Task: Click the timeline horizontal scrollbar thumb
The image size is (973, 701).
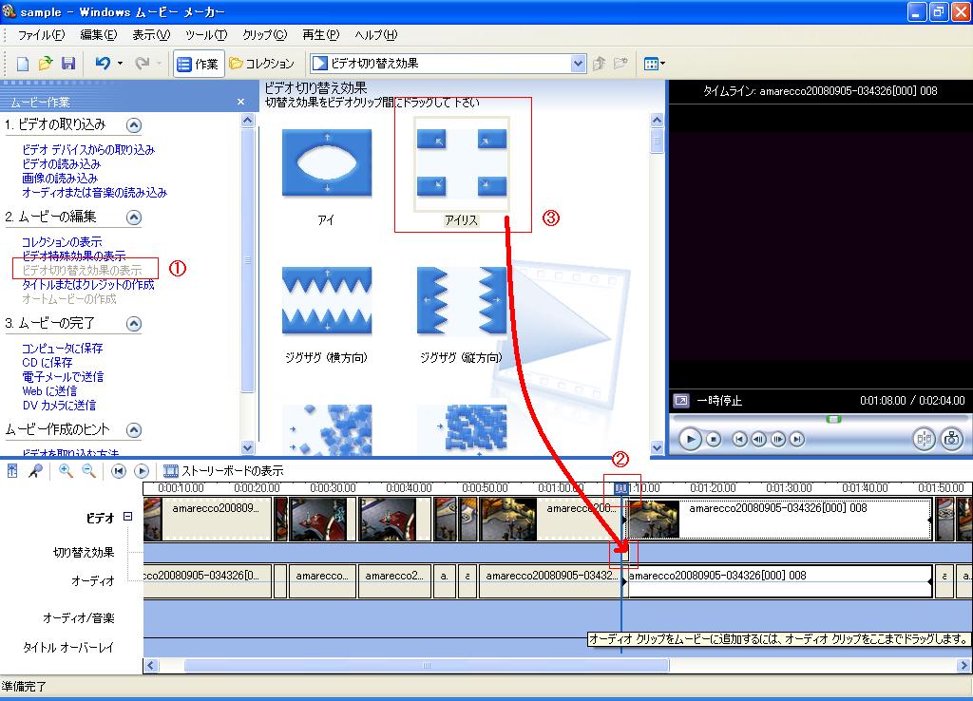Action: pyautogui.click(x=427, y=666)
